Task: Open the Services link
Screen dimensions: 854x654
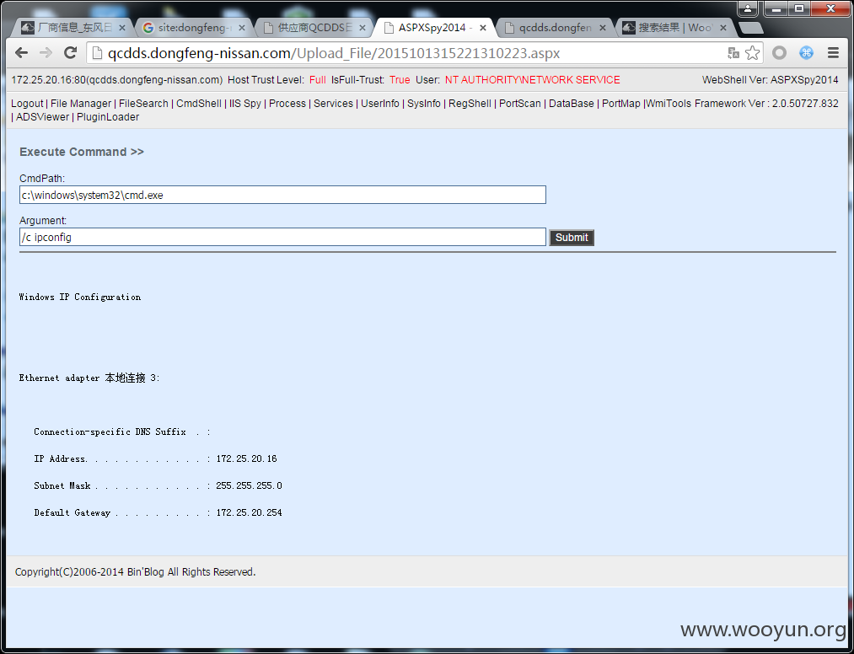Action: pos(333,104)
